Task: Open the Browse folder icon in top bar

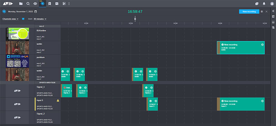Action: coord(21,3)
